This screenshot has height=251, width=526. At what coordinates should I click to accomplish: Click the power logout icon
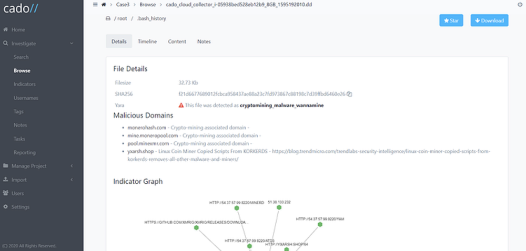pos(520,4)
